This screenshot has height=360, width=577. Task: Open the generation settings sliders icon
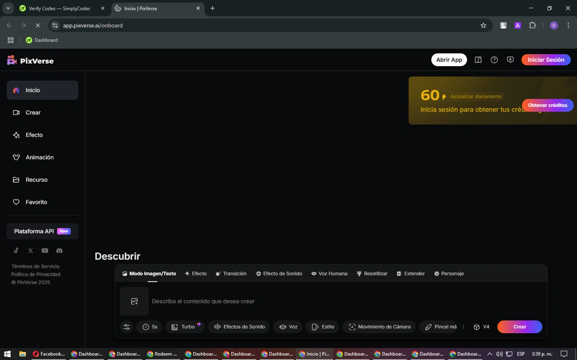pos(127,327)
